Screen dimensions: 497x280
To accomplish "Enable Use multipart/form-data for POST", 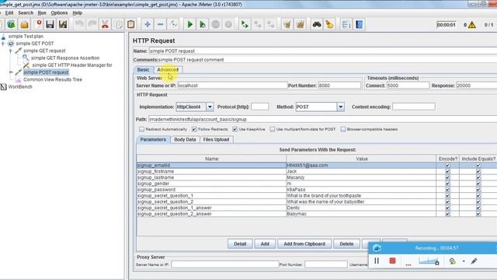I will 273,129.
